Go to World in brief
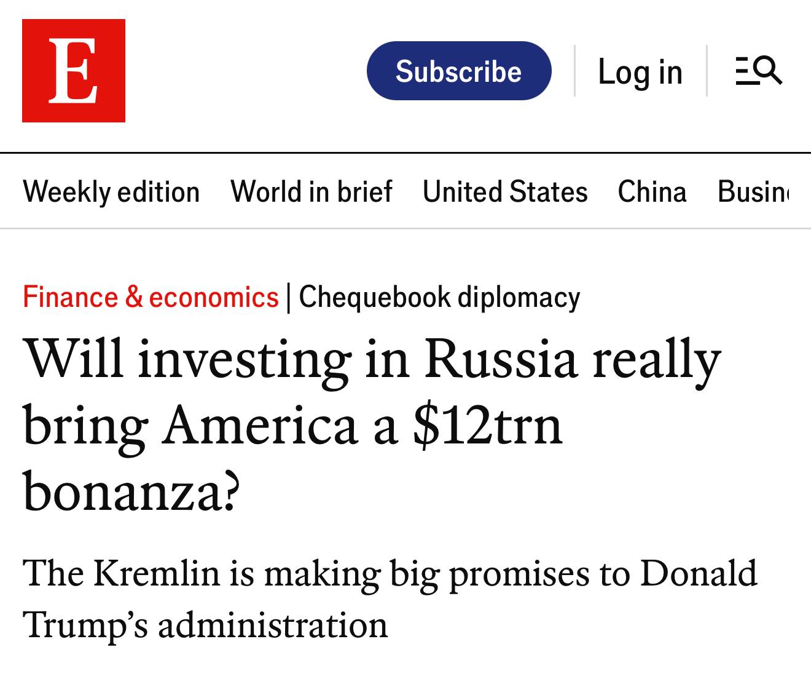Screen dimensions: 811x687 pyautogui.click(x=311, y=191)
